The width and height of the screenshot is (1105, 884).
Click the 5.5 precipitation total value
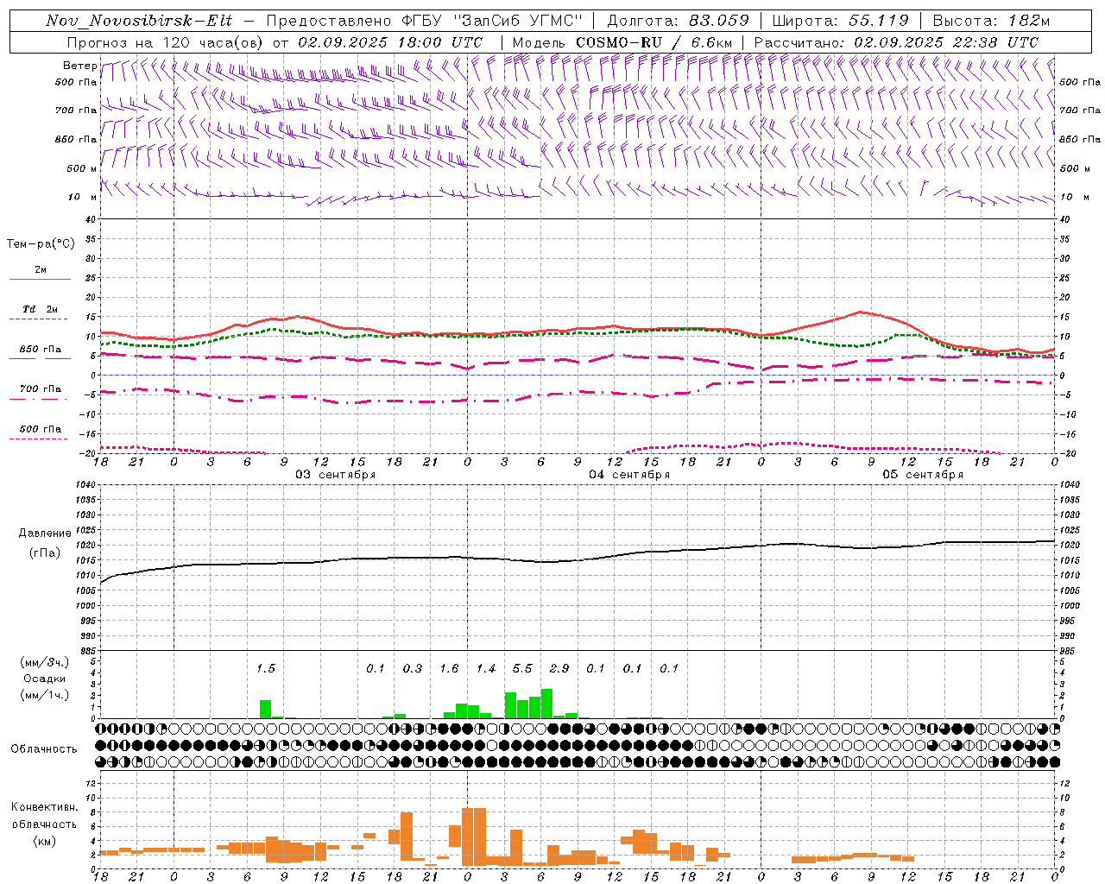(522, 668)
